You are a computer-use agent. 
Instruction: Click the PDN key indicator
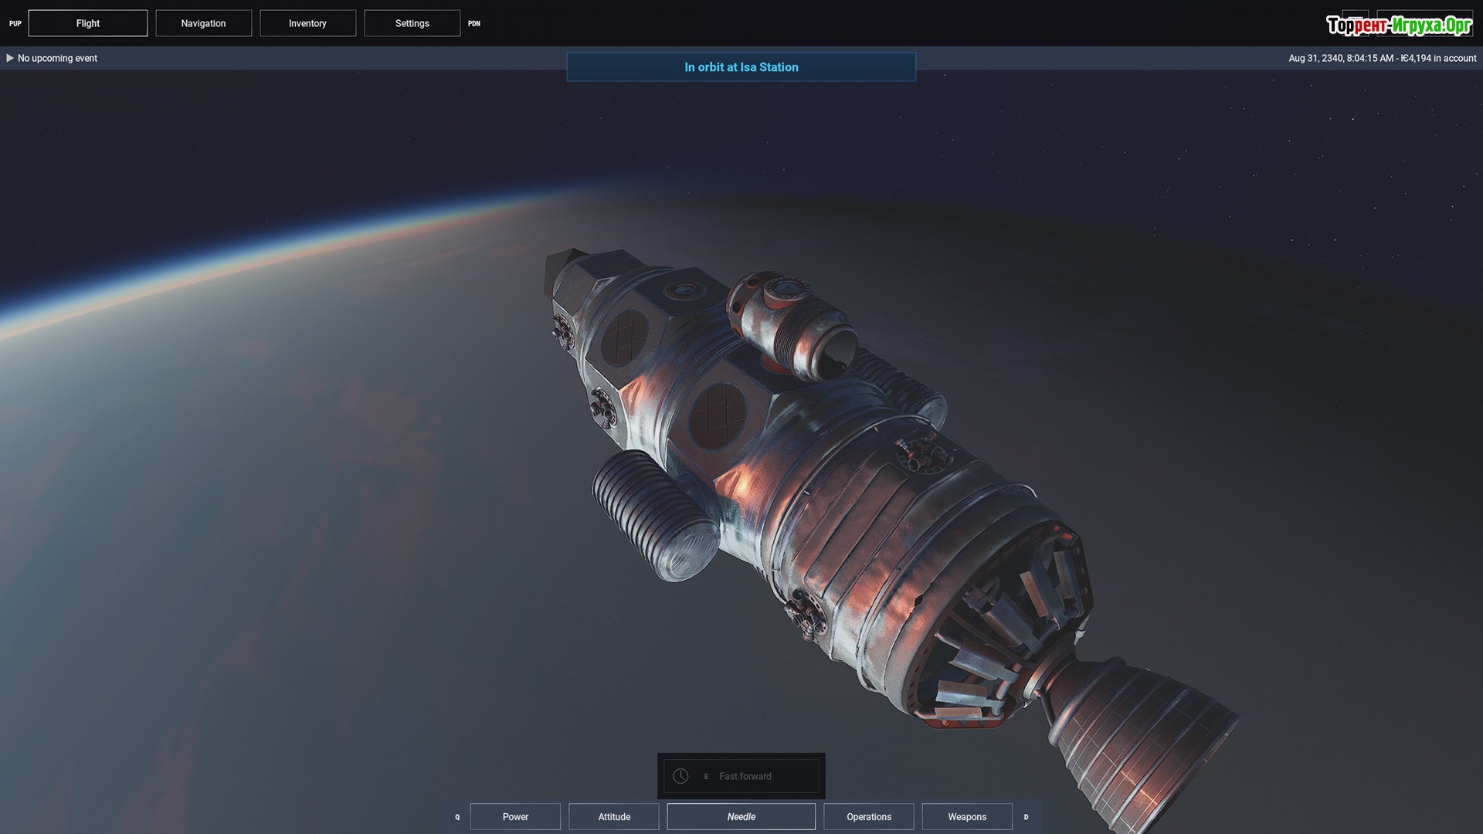tap(474, 23)
